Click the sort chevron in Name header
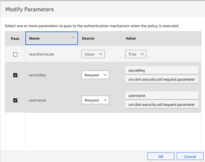Viewport: 205px width, 162px height. point(73,38)
